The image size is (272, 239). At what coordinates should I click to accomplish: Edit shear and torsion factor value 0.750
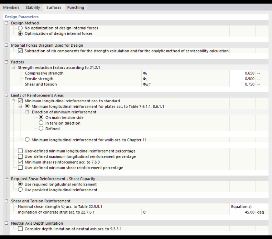coord(242,84)
